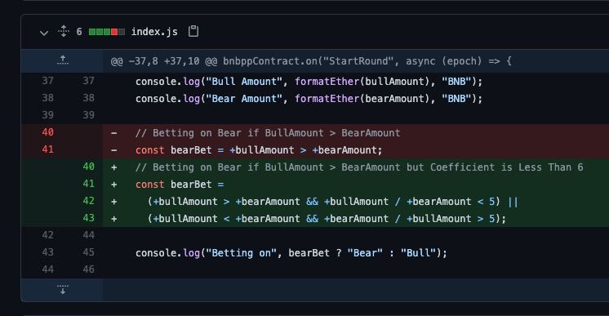Expand up hidden lines above line 37

coord(63,60)
